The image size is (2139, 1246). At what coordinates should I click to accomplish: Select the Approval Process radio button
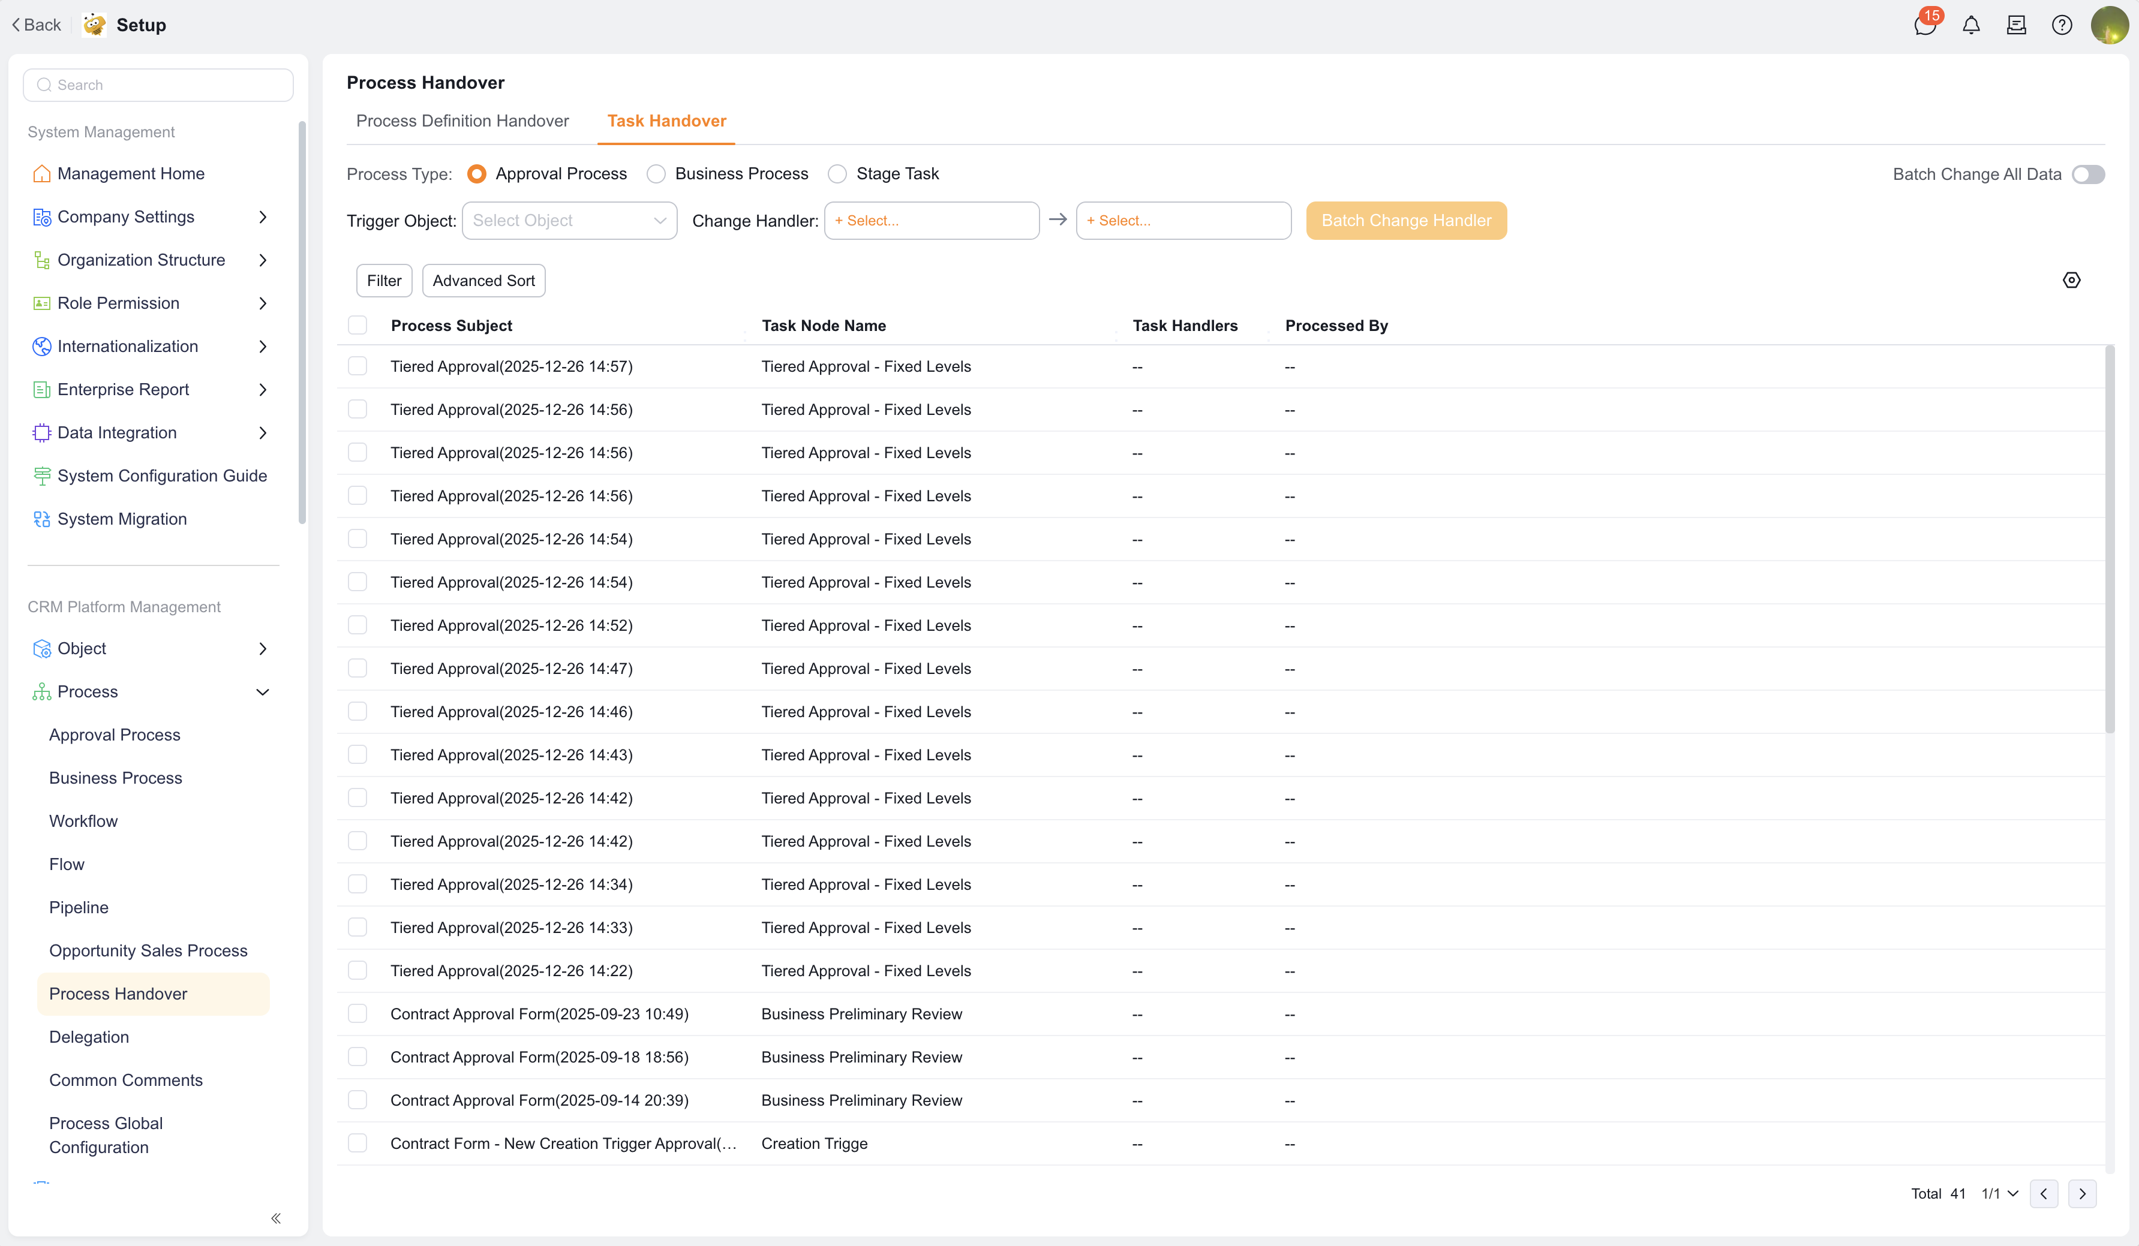(477, 174)
